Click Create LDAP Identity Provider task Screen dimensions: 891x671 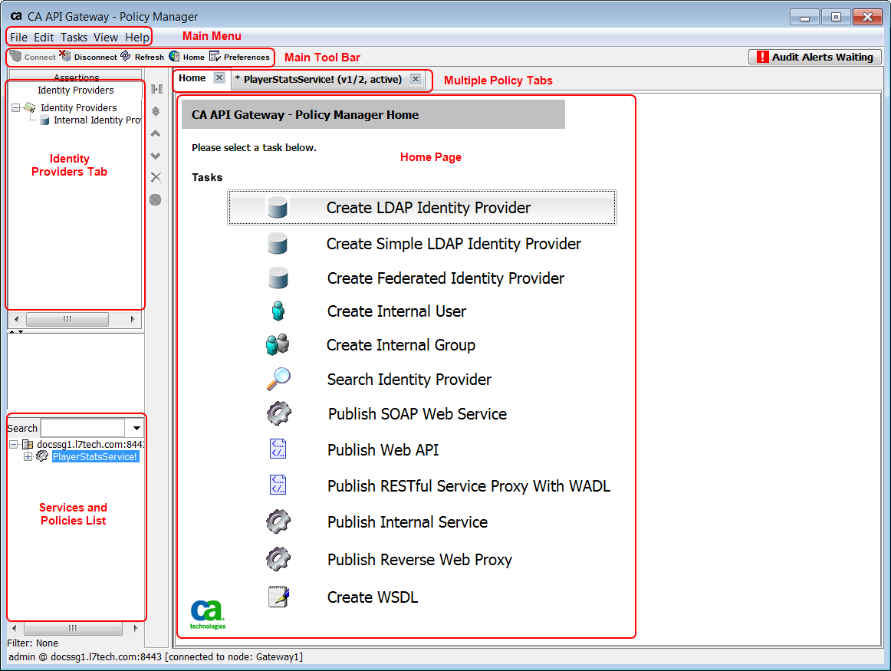click(428, 208)
